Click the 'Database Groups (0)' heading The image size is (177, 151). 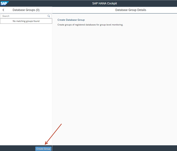(x=26, y=10)
